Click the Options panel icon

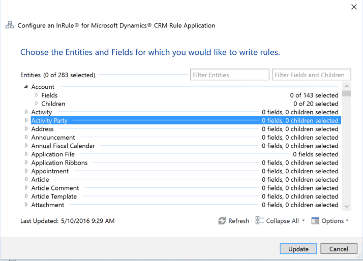coord(315,221)
